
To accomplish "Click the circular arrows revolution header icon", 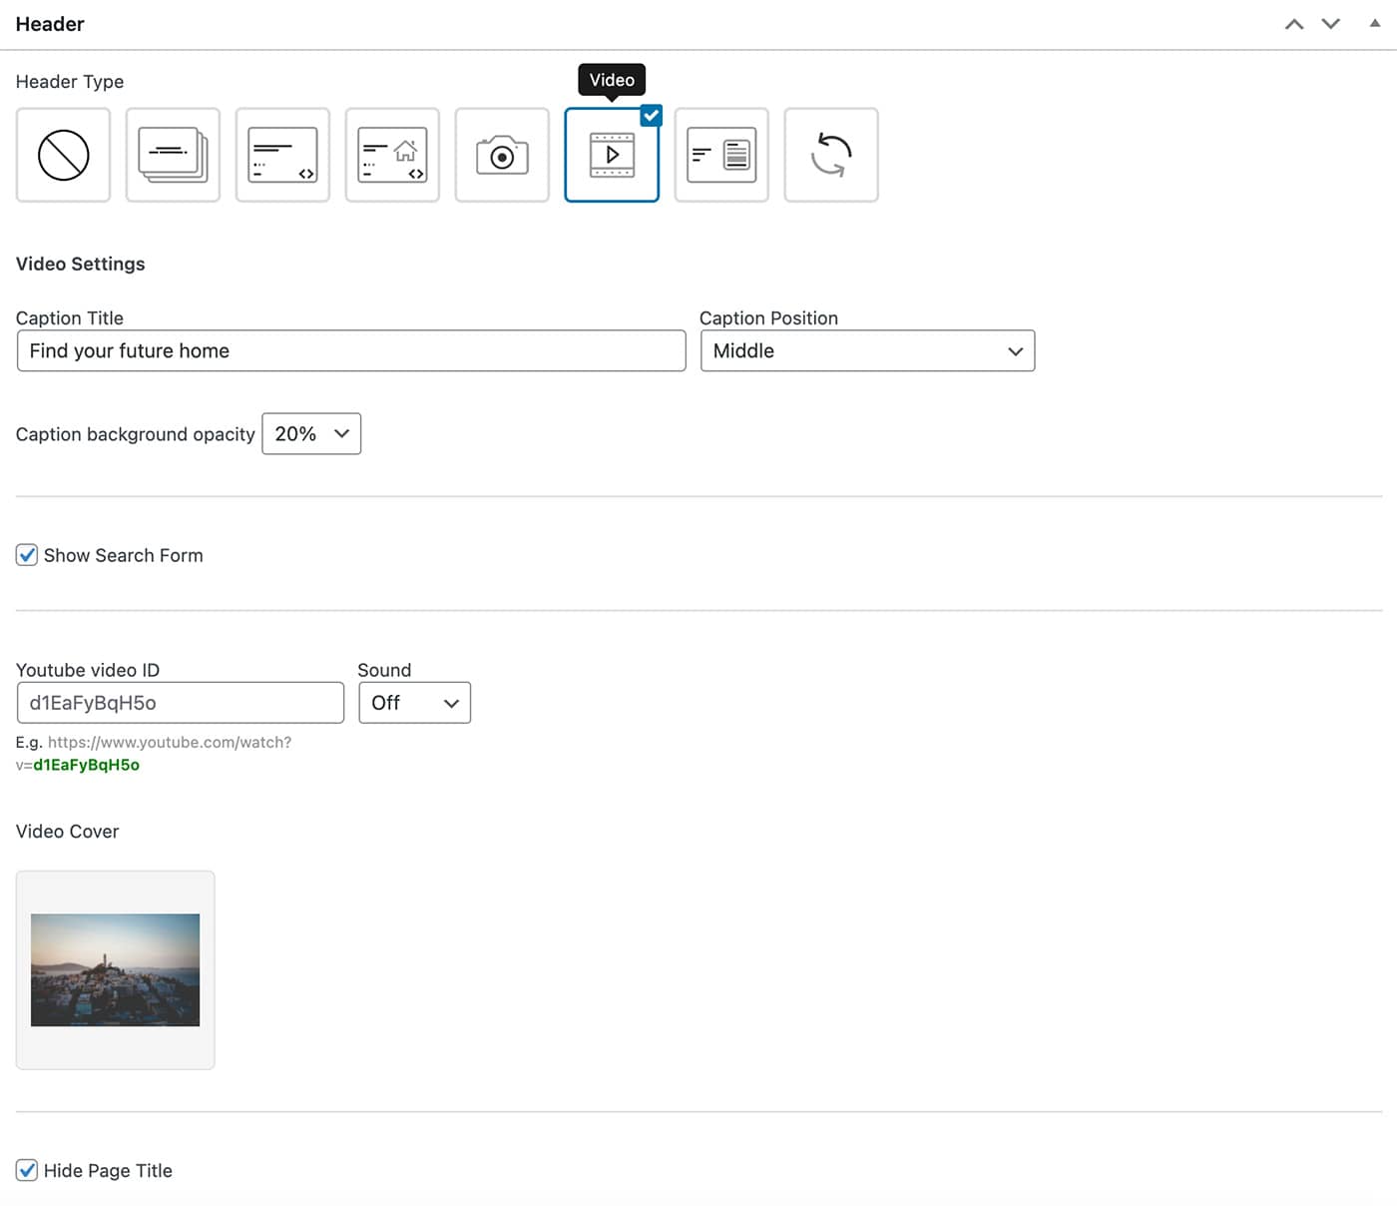I will [831, 156].
